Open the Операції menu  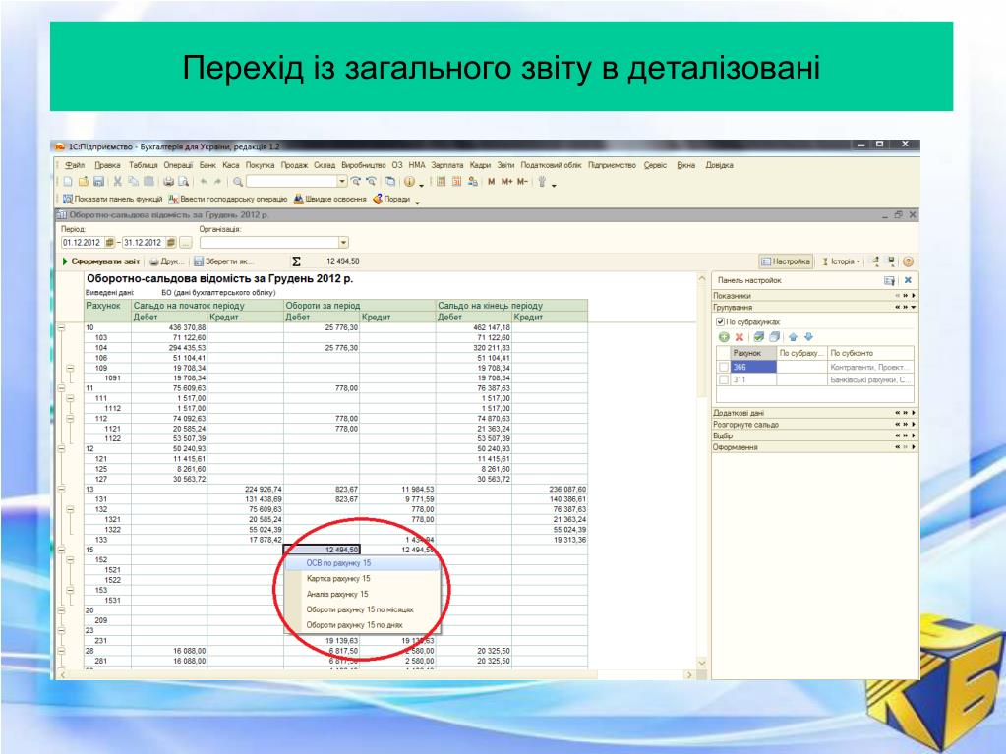(x=178, y=165)
